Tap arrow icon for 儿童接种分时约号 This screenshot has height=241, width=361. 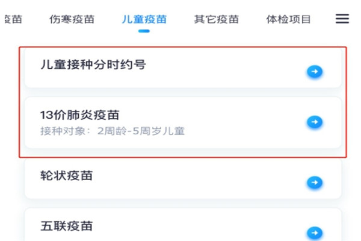(315, 72)
